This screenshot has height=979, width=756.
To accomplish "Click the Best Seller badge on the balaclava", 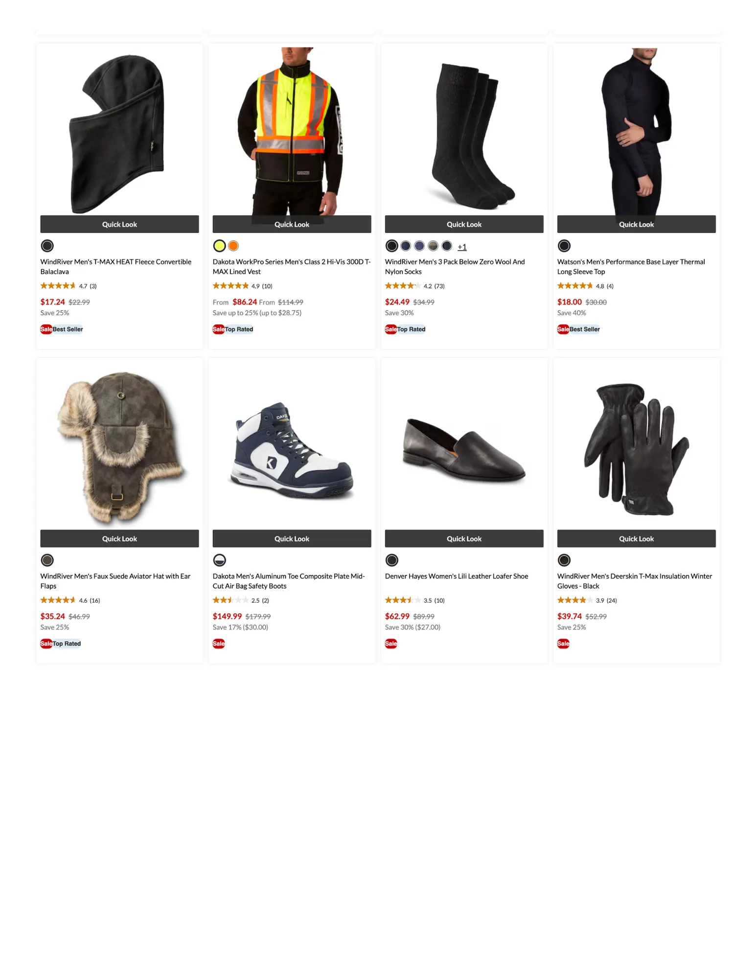I will pos(68,329).
